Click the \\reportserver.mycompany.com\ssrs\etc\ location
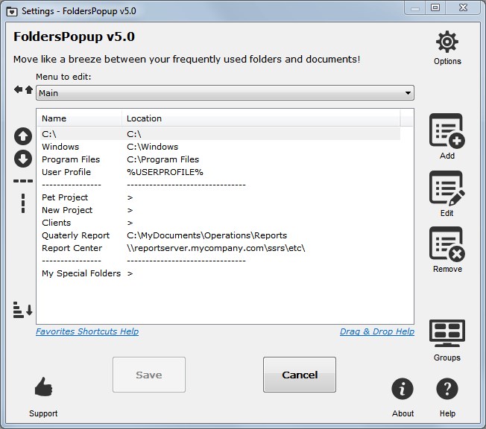Viewport: 486px width, 429px height. [x=215, y=248]
